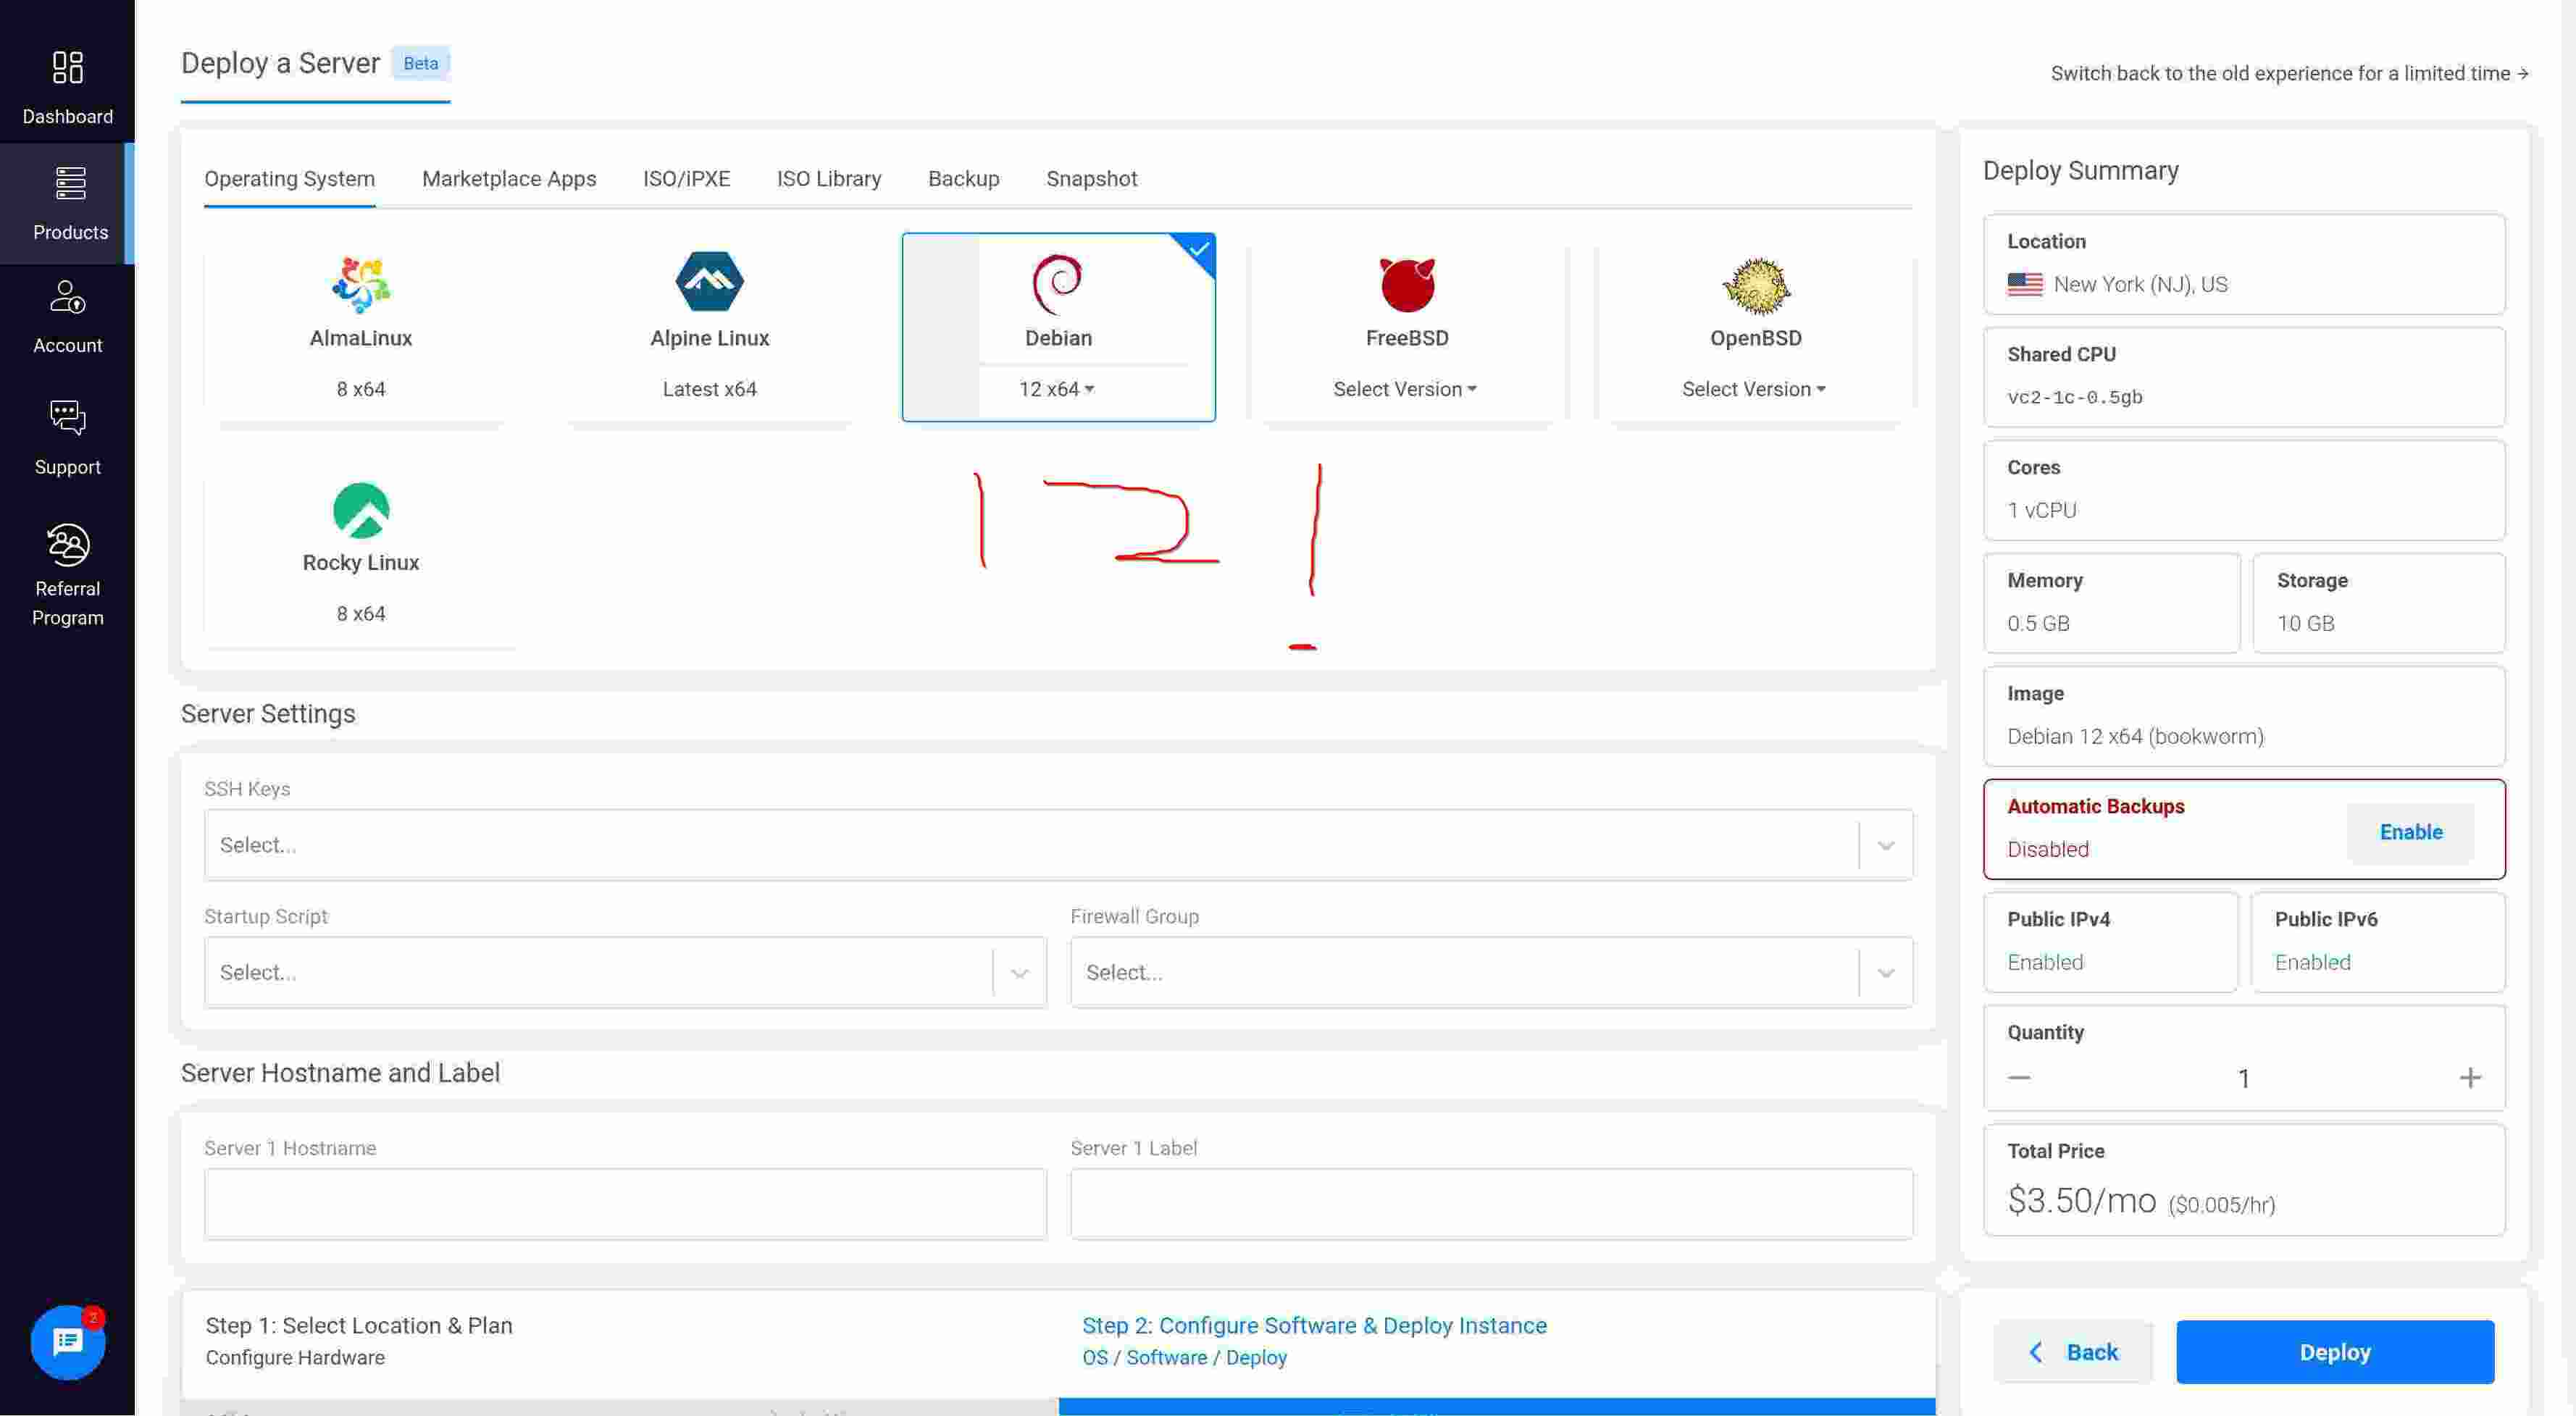Click the Debian selected checkmark badge

pyautogui.click(x=1198, y=250)
